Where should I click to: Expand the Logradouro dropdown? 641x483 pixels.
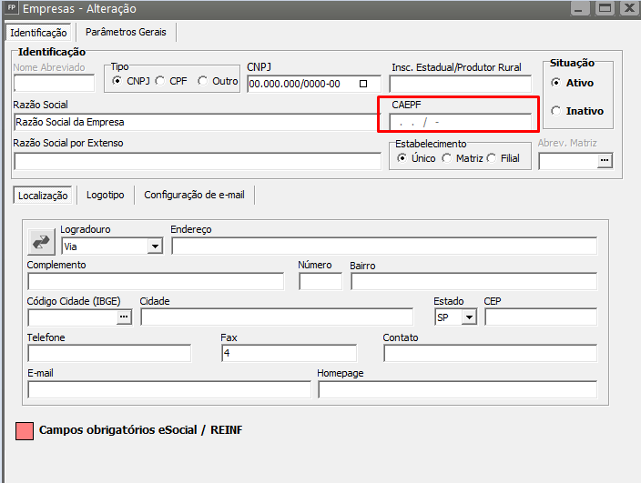click(154, 246)
